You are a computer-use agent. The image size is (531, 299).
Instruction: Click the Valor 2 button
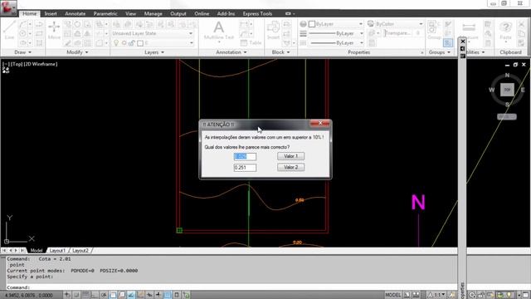pyautogui.click(x=290, y=167)
